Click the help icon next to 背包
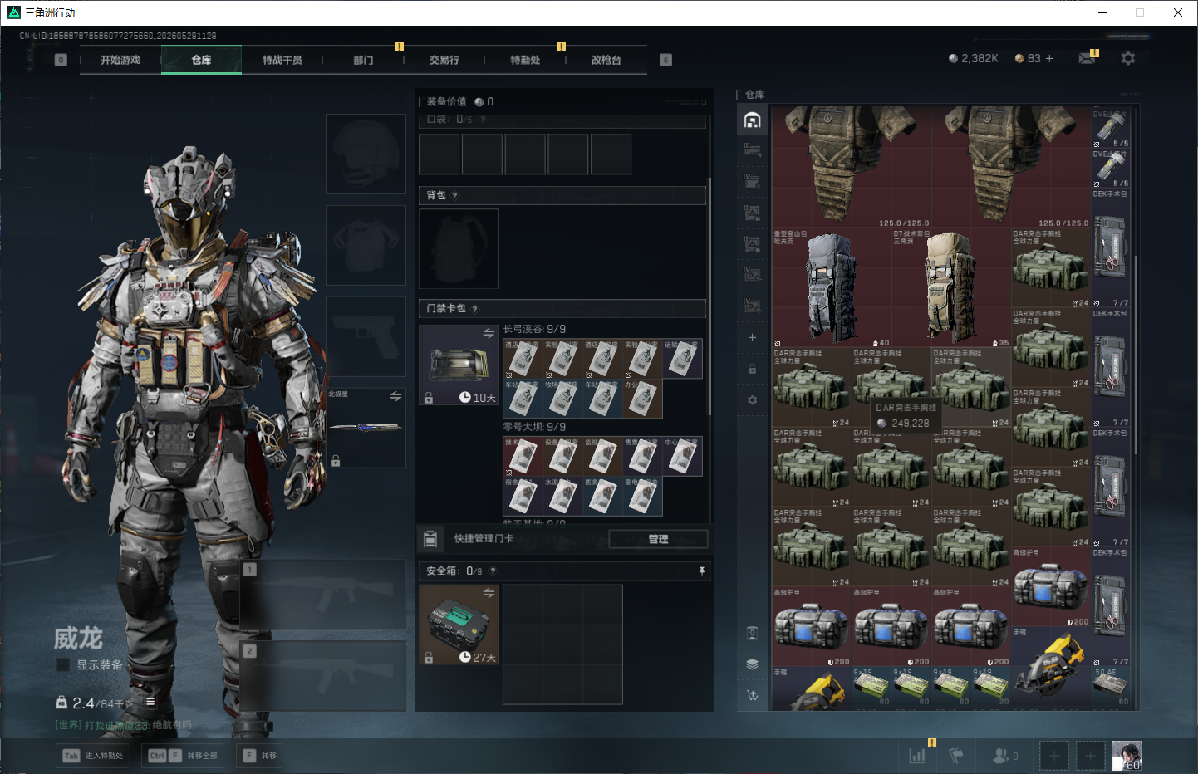This screenshot has width=1198, height=774. click(x=454, y=196)
